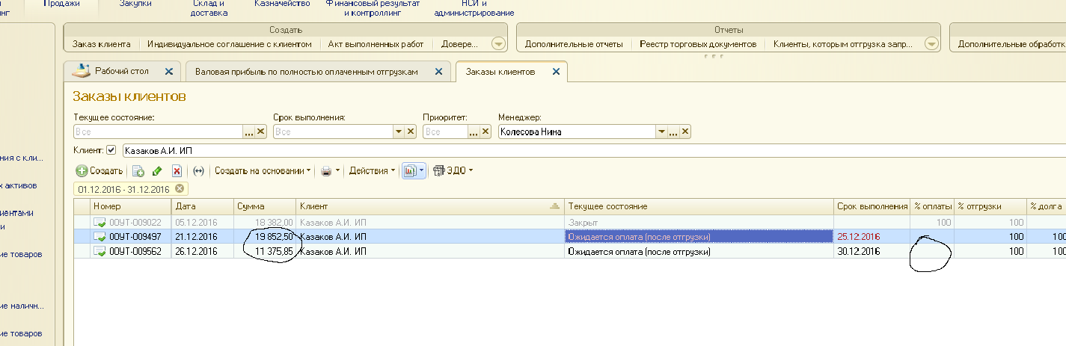The height and width of the screenshot is (346, 1066).
Task: Open the Действия dropdown menu
Action: click(373, 171)
